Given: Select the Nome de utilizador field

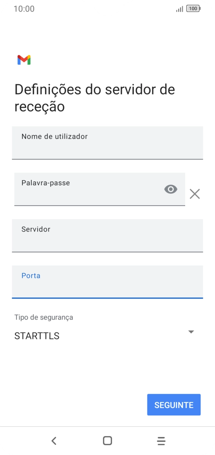Looking at the screenshot, I should coord(107,143).
